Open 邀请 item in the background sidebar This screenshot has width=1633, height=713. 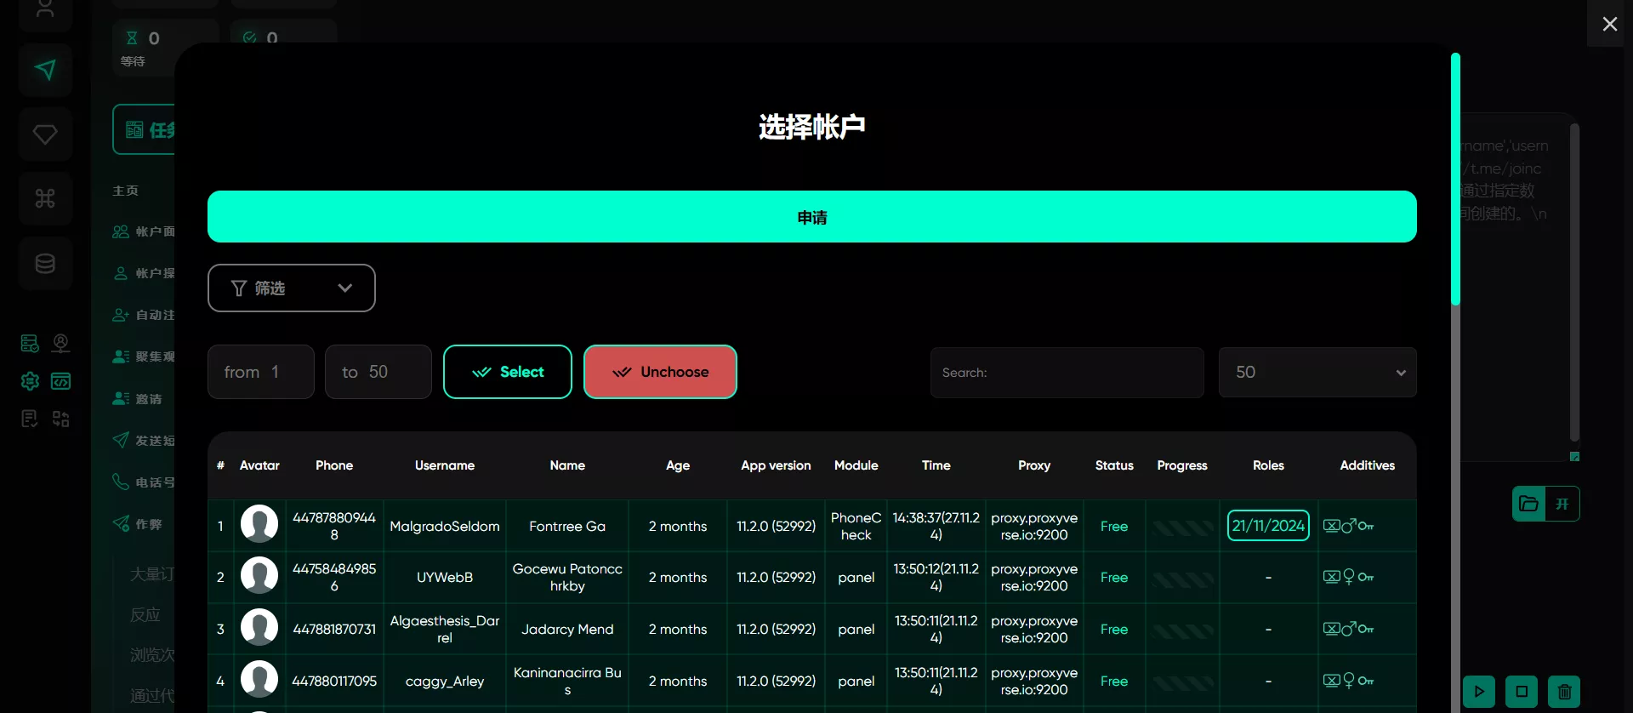pyautogui.click(x=138, y=398)
